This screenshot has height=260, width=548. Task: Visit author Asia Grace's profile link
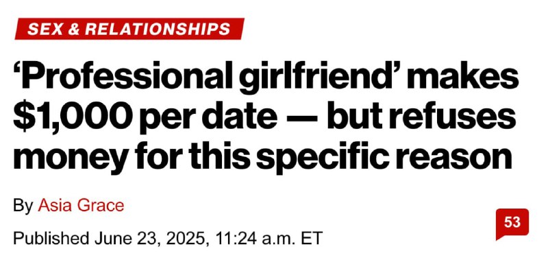[x=81, y=205]
